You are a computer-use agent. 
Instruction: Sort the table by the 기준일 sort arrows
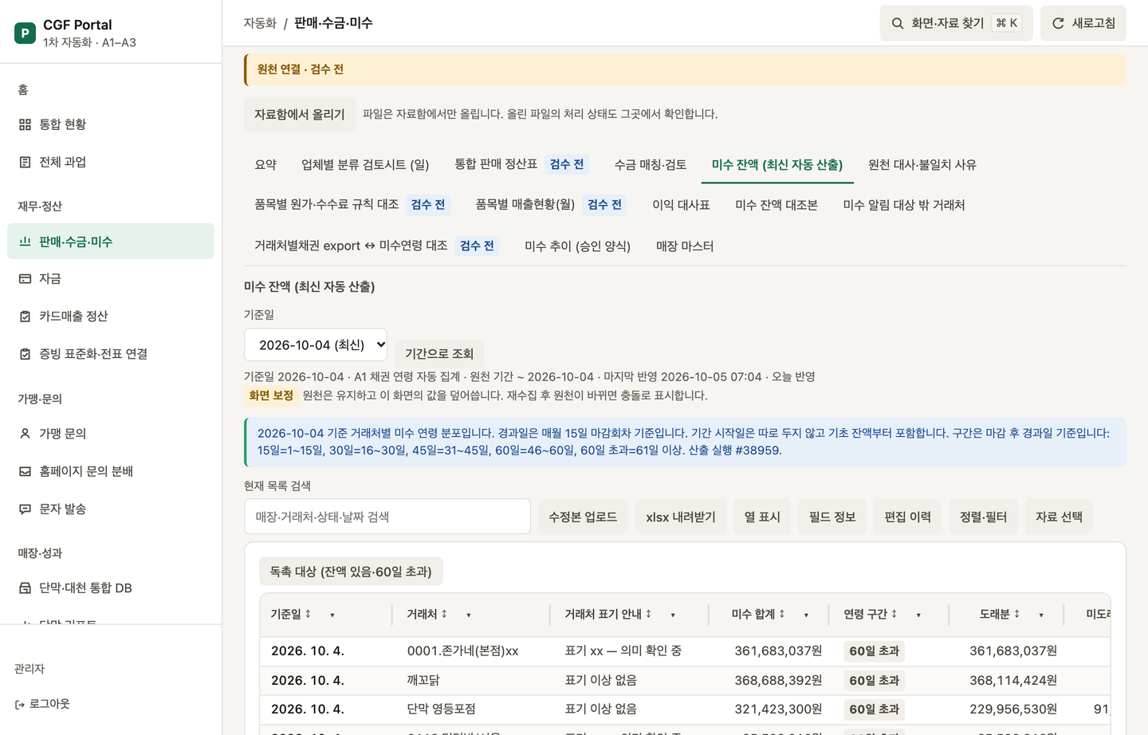click(x=308, y=614)
